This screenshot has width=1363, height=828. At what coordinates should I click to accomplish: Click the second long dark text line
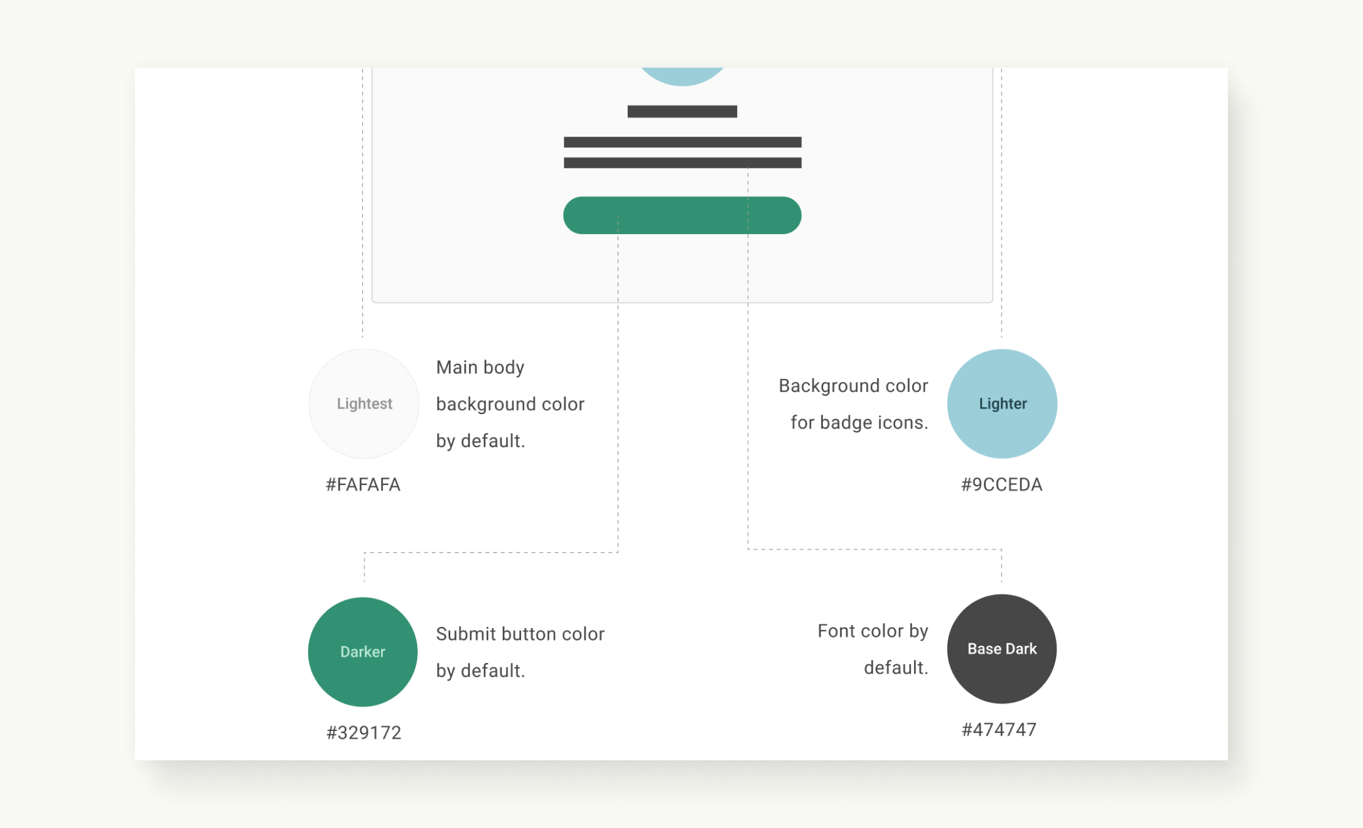(683, 163)
